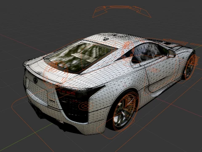Click the roof antenna fin
This screenshot has width=202, height=152.
pos(106,39)
